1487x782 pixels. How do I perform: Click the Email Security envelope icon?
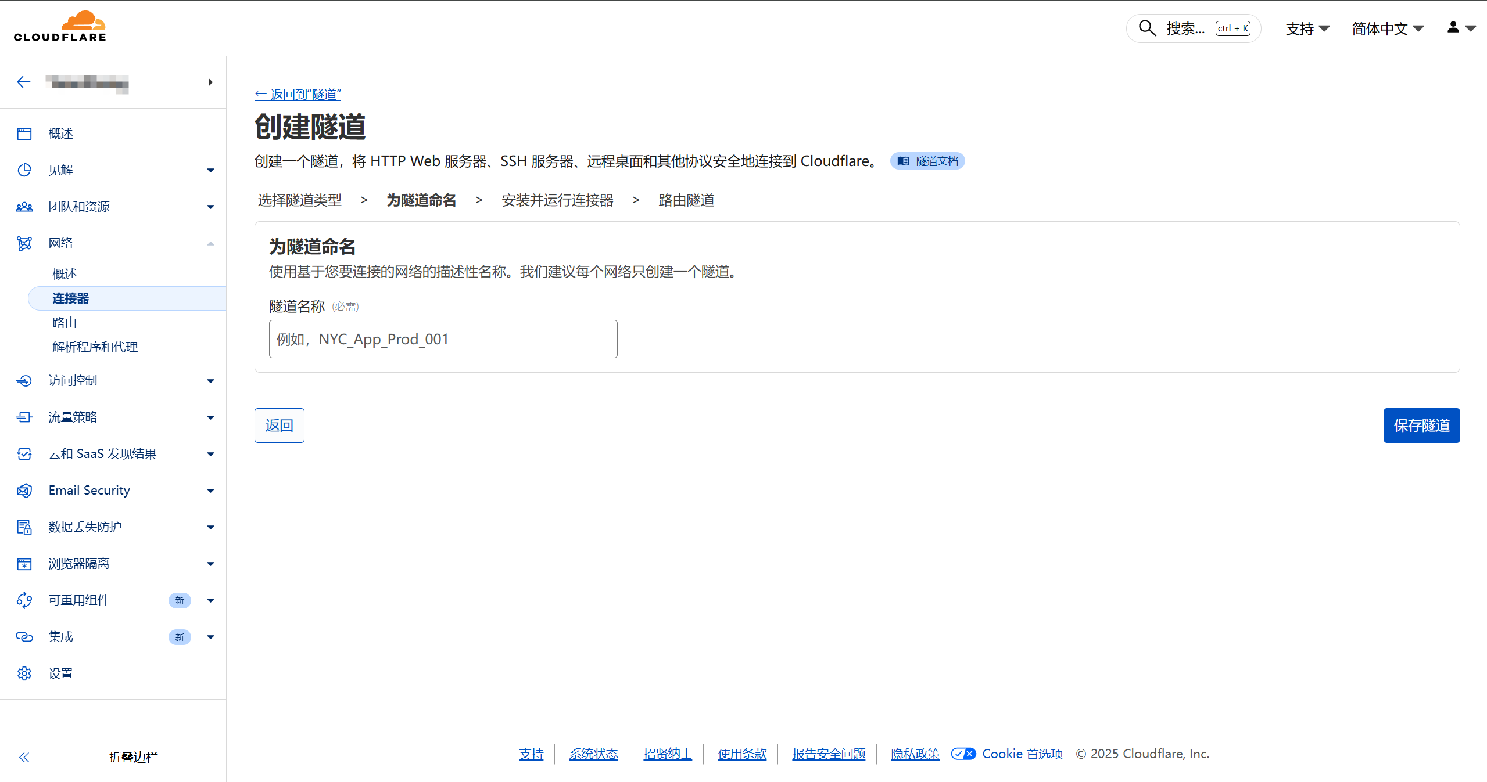[24, 491]
